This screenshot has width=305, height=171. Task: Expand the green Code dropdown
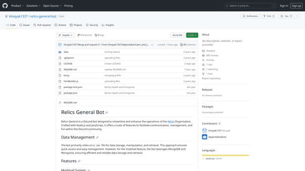click(192, 35)
